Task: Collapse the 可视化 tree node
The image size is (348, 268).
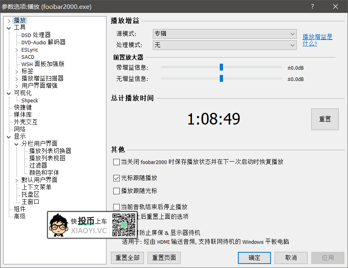Action: [x=8, y=93]
